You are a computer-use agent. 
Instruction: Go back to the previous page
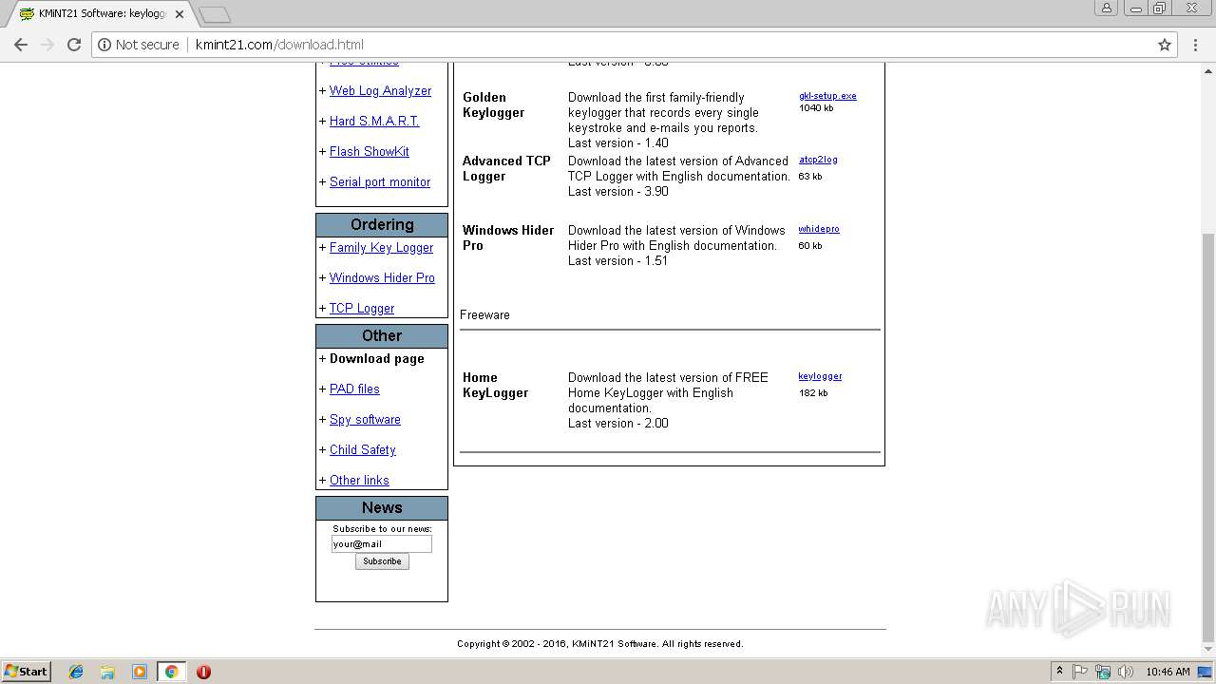click(x=21, y=45)
